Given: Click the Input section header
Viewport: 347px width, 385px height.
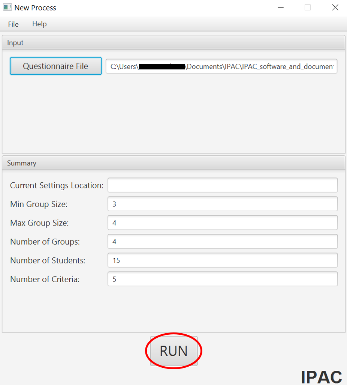Looking at the screenshot, I should point(15,42).
